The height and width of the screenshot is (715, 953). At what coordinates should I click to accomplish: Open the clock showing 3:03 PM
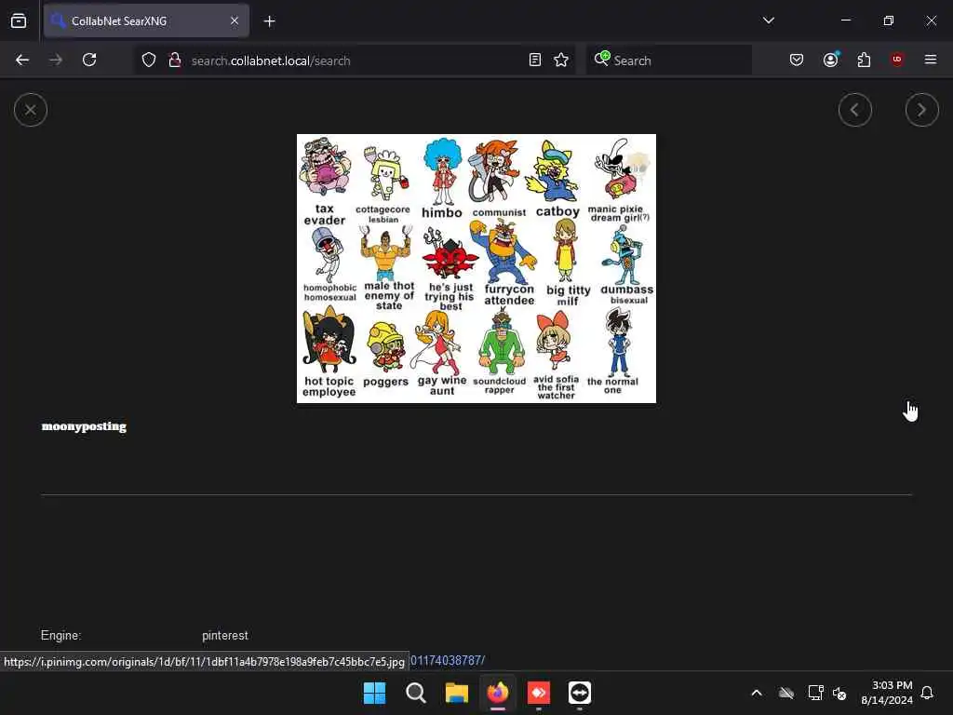click(887, 693)
